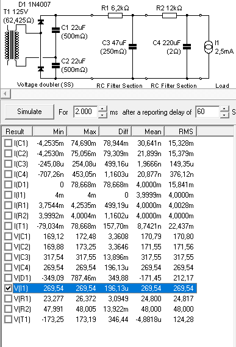Click the transformer T1 symbol
This screenshot has width=236, height=347.
tap(12, 45)
